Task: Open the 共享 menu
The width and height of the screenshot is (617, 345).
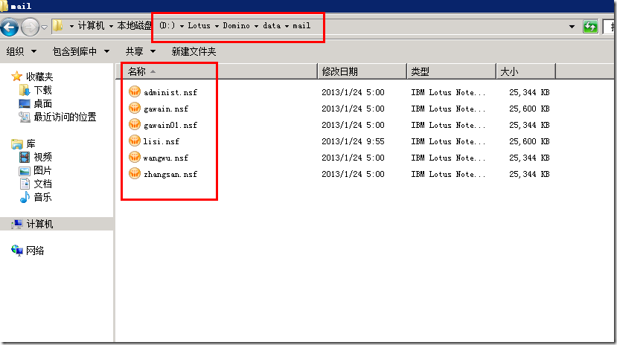Action: pyautogui.click(x=141, y=51)
